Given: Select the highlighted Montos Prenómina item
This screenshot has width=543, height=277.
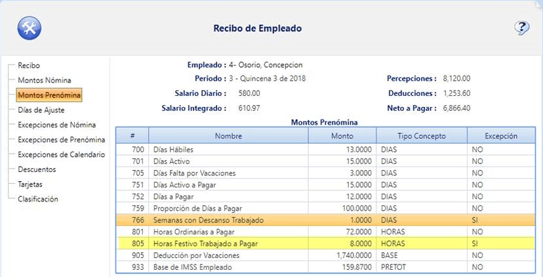Looking at the screenshot, I should [x=49, y=95].
